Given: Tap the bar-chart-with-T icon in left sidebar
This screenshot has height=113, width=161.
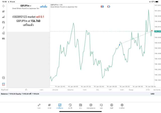Looking at the screenshot, I should coord(3,17).
